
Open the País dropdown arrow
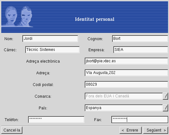point(165,108)
